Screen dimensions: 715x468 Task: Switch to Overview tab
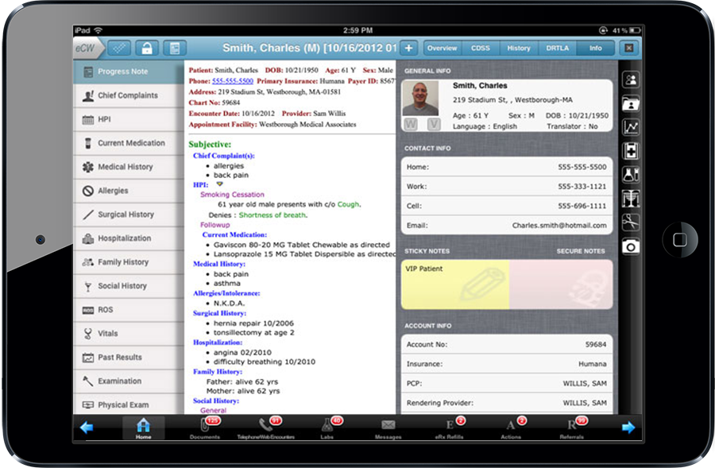point(442,48)
